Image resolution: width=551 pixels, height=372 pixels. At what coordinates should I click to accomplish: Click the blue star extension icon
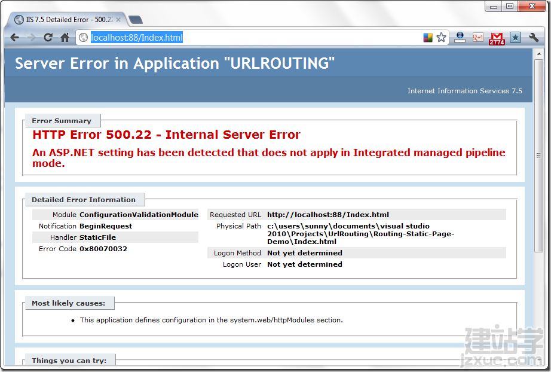coord(515,37)
